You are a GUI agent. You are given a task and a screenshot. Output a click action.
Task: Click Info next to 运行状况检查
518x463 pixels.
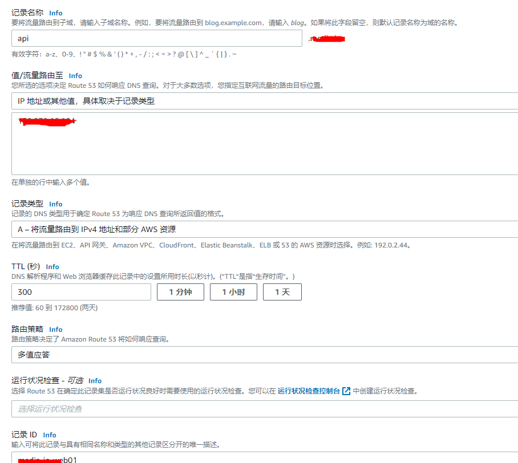tap(94, 380)
